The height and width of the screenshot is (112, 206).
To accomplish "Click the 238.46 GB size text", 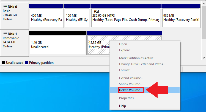I will click(10, 15).
